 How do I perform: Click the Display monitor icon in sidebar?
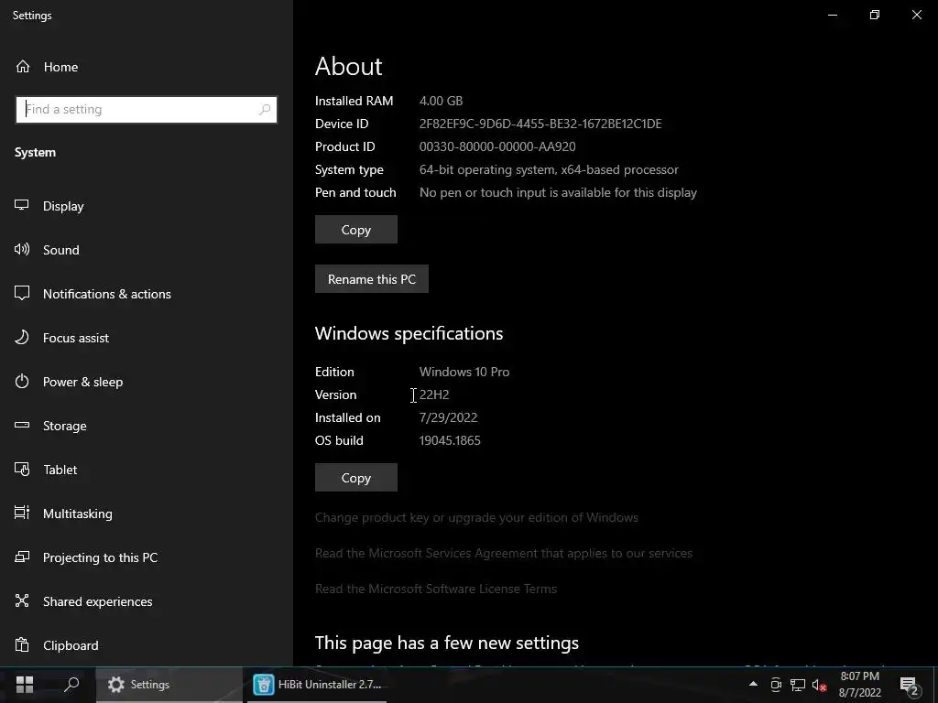(22, 205)
